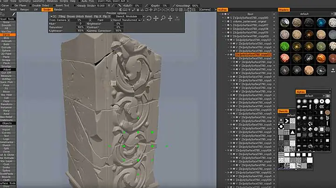The height and width of the screenshot is (188, 336).
Task: Click the Flip X button
Action: (98, 16)
